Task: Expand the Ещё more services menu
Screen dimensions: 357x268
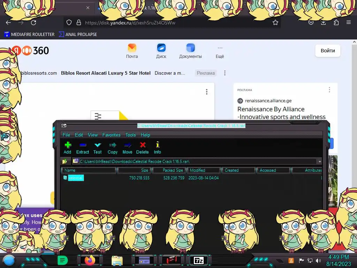Action: (220, 52)
